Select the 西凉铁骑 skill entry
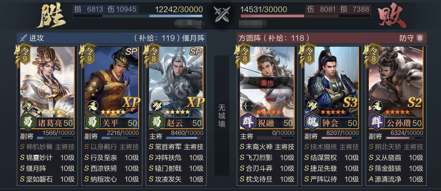This screenshot has height=191, width=441. point(111,169)
